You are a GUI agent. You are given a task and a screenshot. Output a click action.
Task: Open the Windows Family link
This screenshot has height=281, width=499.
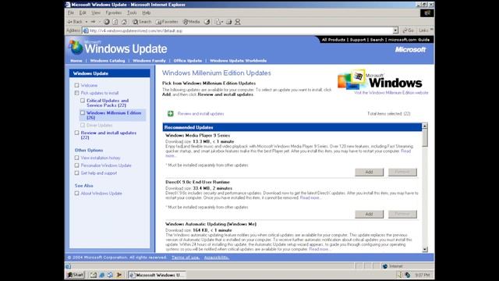149,61
